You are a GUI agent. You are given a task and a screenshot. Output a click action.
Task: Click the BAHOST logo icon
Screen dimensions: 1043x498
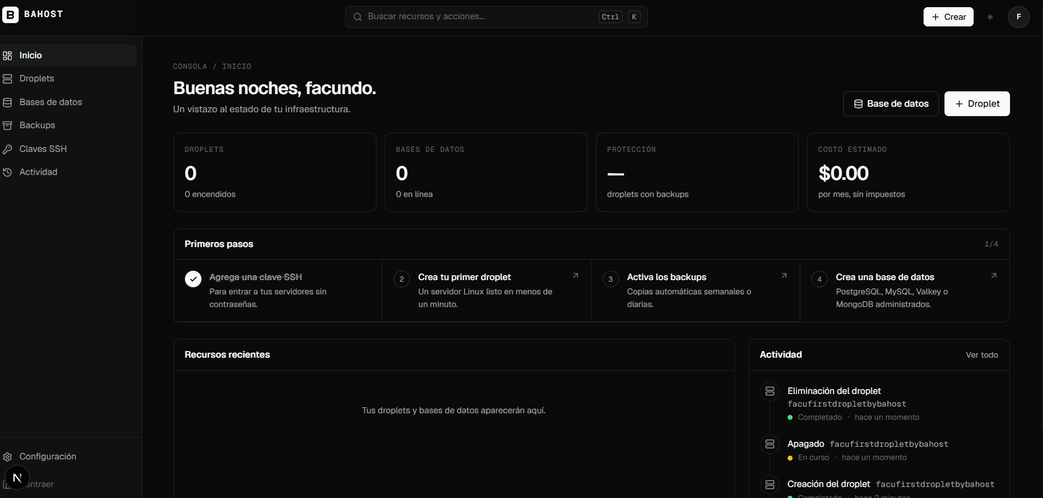pos(10,15)
